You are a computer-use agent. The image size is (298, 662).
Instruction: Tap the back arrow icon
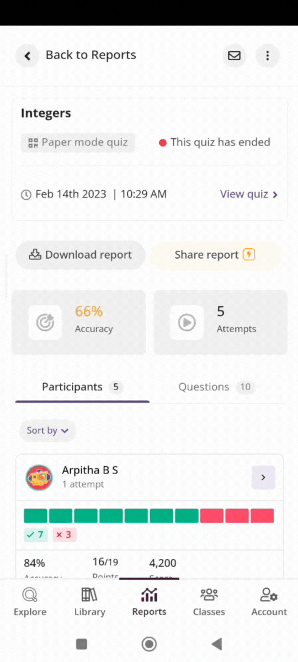(x=27, y=56)
